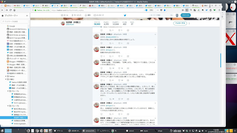Toggle the sidebar view button in toolbar

coord(187,10)
